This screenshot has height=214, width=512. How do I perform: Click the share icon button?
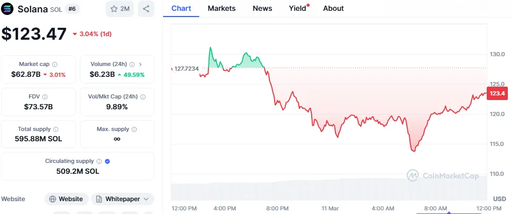[x=146, y=9]
